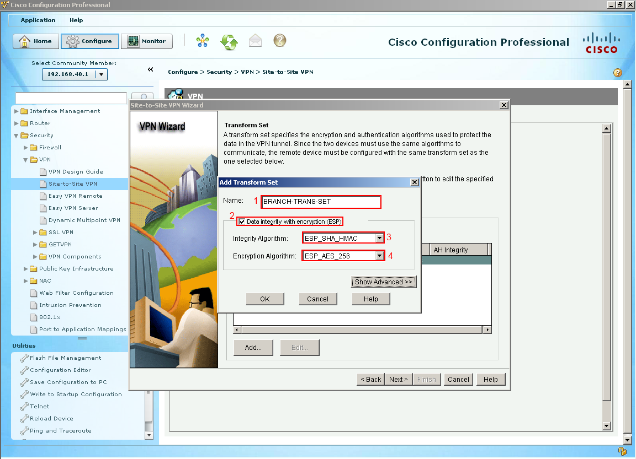Toggle Data integrity with encryption (ESP) checkbox
Screen dimensions: 636x459
(242, 222)
